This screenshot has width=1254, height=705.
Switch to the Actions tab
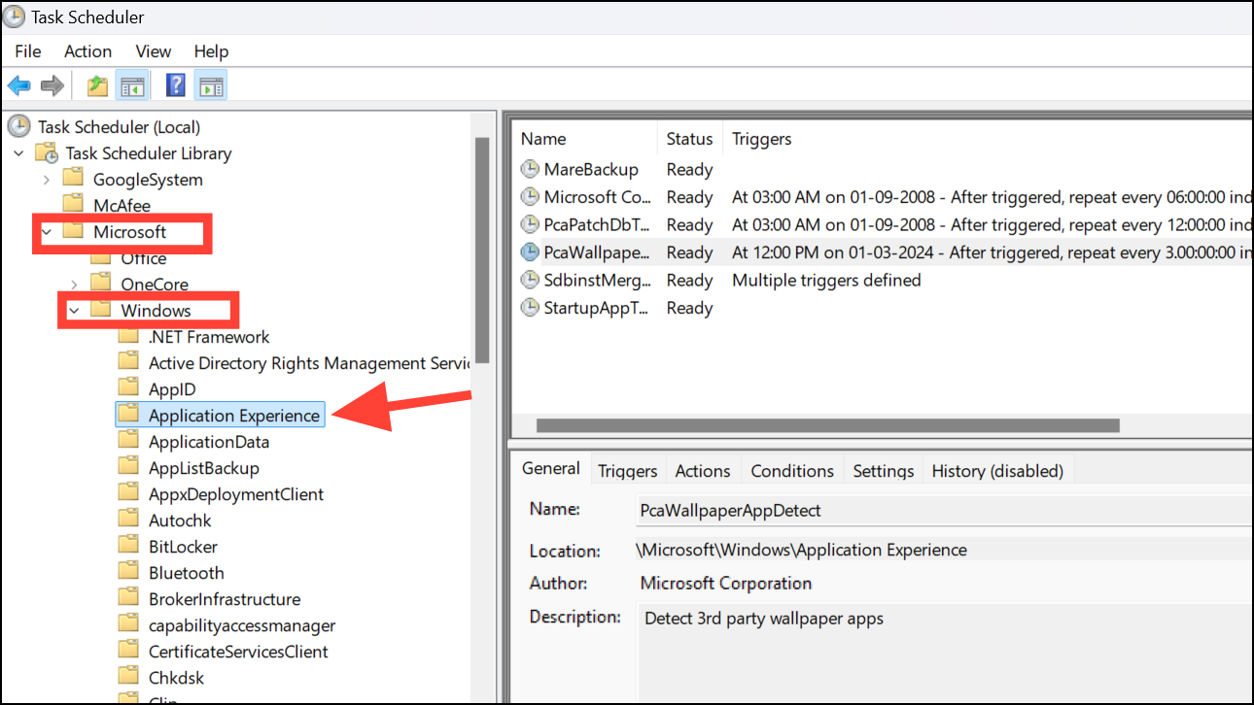click(x=703, y=471)
